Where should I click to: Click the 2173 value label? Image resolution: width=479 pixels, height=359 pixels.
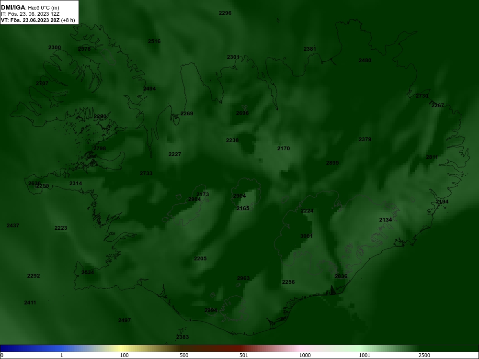tap(203, 194)
